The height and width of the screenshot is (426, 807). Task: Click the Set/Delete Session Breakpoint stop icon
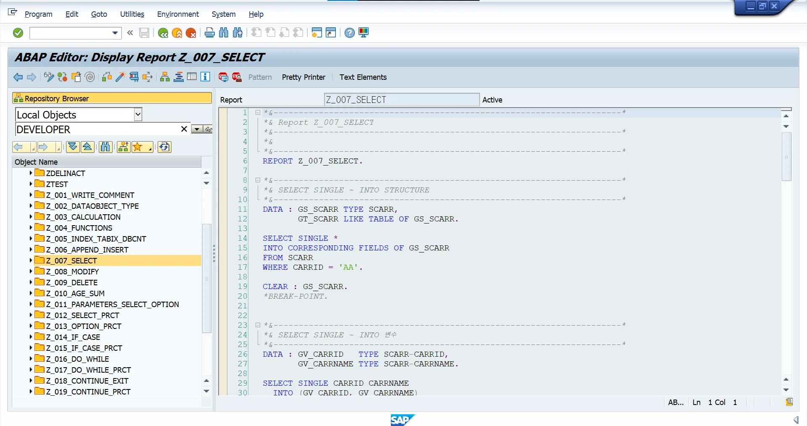pos(223,77)
